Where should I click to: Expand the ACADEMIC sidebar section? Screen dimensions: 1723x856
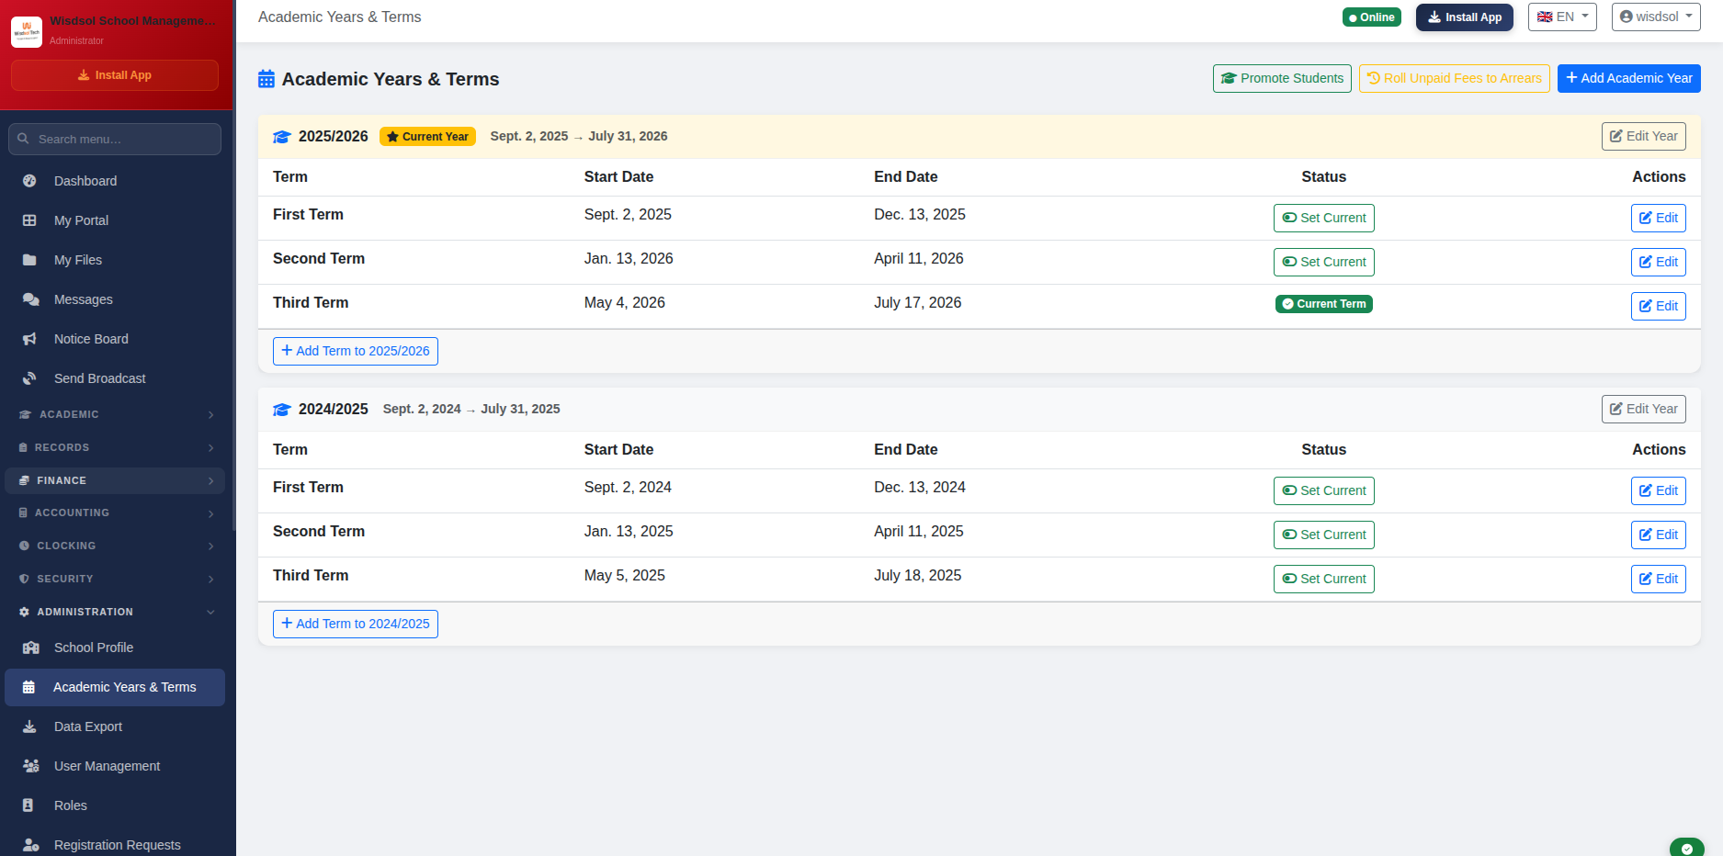point(117,414)
